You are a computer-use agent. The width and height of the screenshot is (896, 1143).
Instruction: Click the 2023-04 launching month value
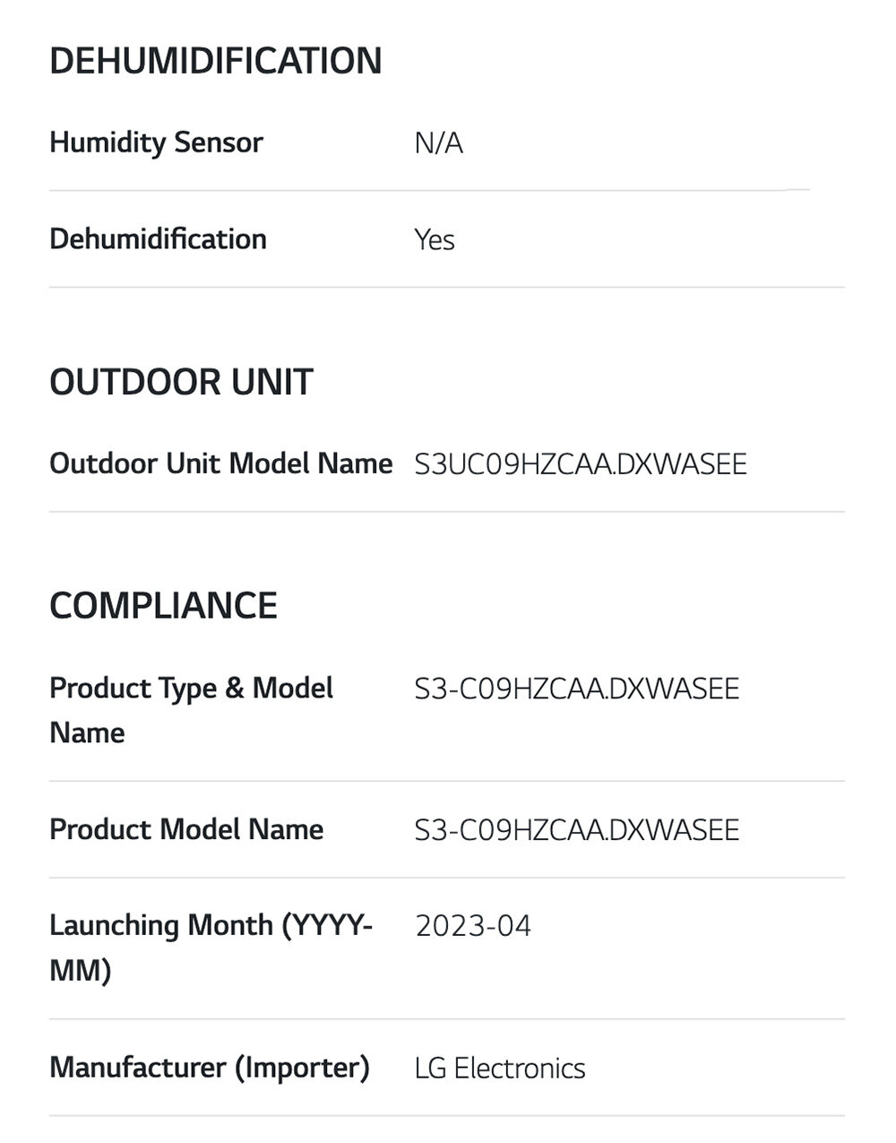473,925
